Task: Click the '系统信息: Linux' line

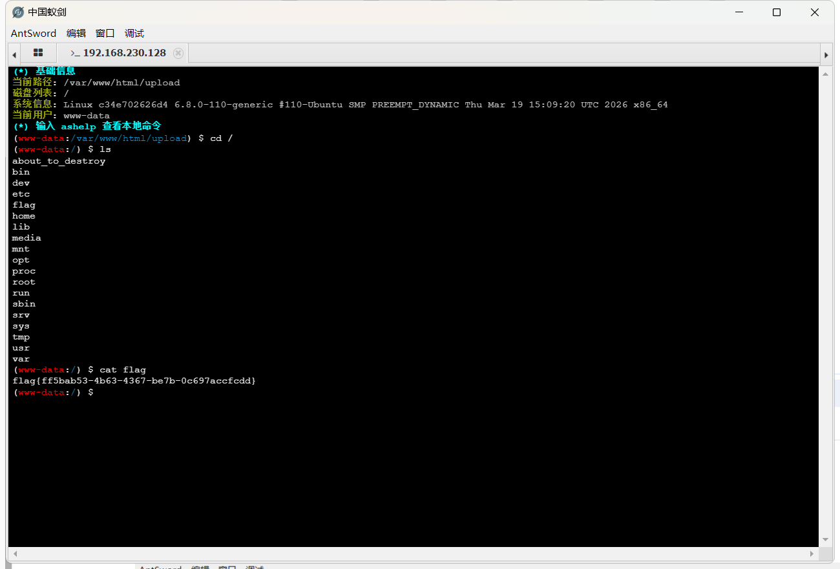Action: [340, 105]
